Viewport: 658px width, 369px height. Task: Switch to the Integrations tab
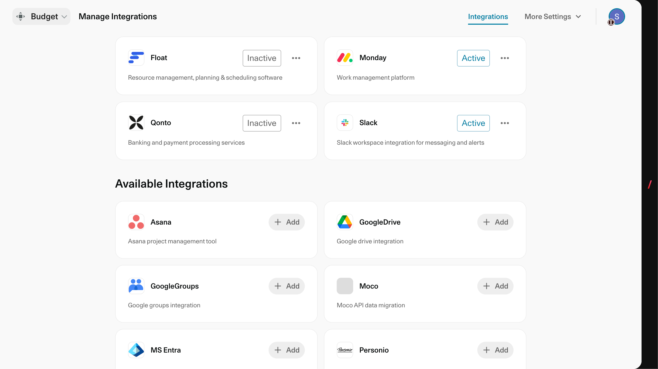pyautogui.click(x=488, y=16)
